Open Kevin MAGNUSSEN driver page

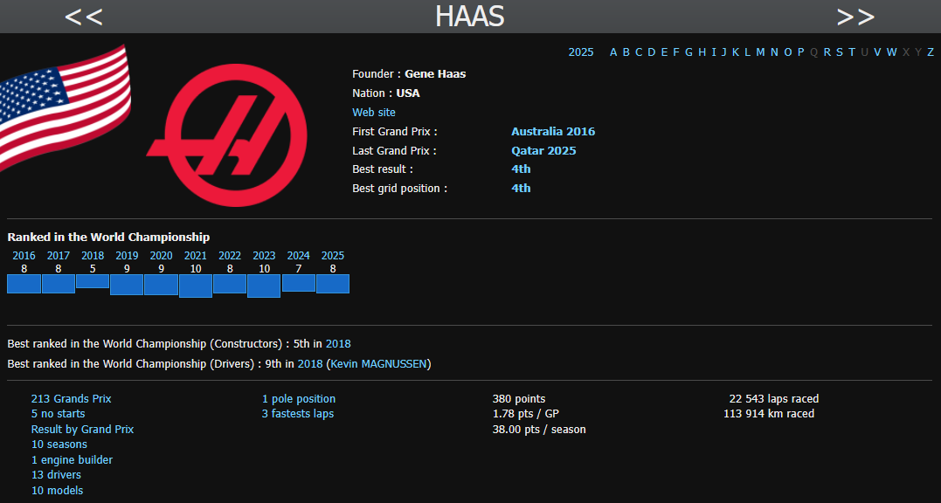378,364
